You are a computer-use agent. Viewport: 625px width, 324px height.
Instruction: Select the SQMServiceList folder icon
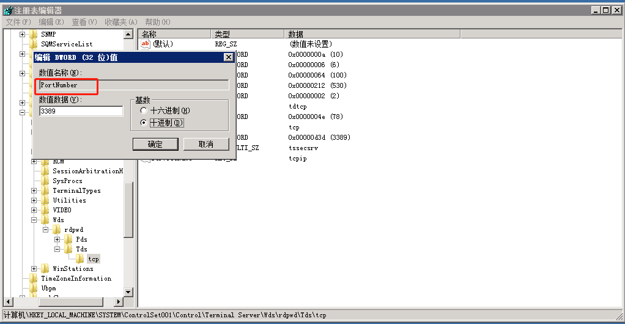(x=34, y=44)
